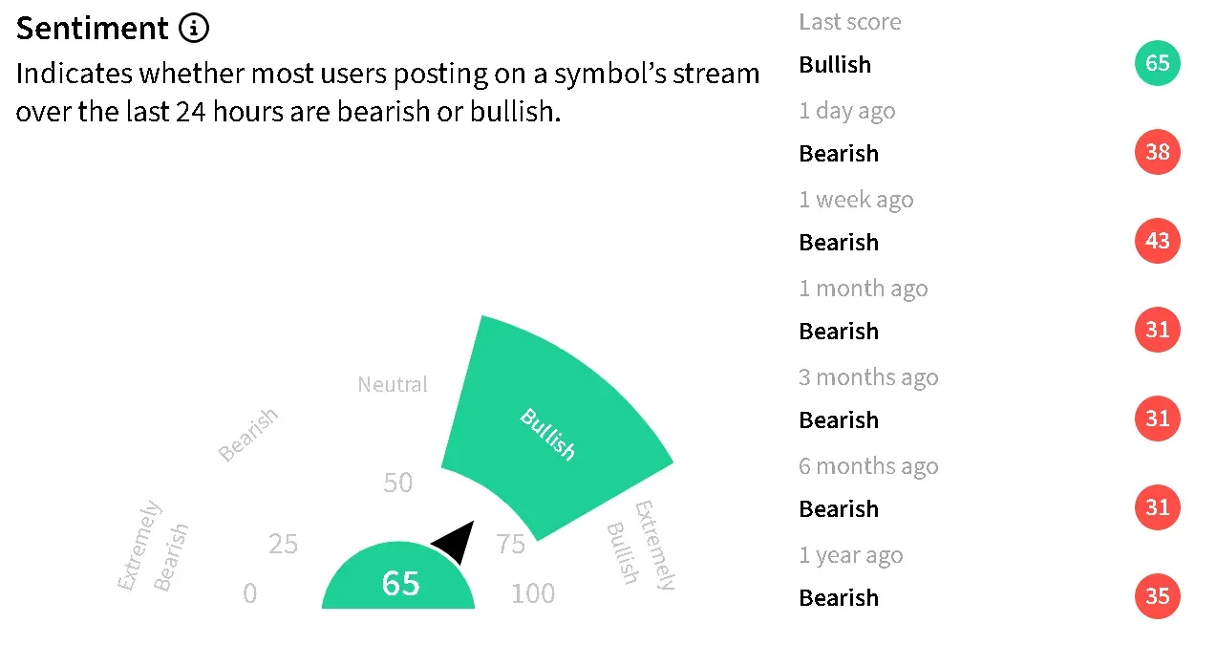This screenshot has width=1217, height=645.
Task: Click the black gauge needle pointer
Action: pos(457,543)
